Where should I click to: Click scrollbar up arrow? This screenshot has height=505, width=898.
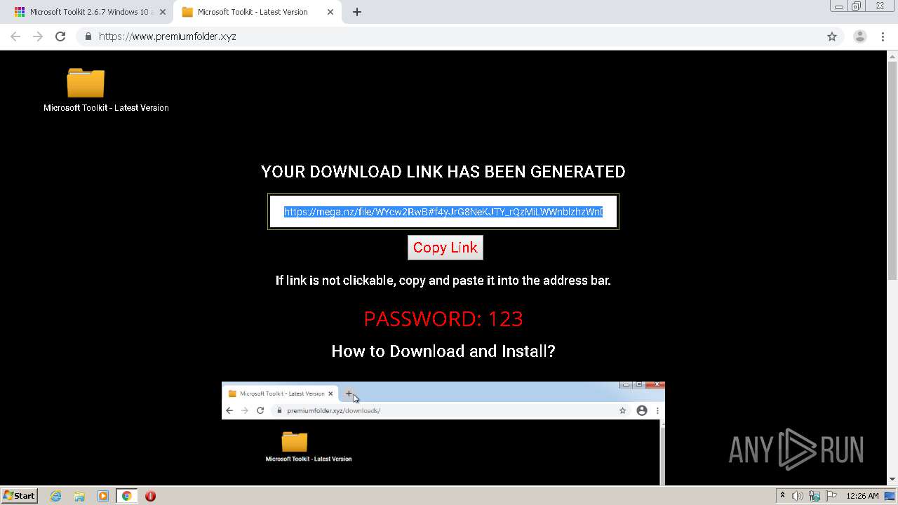[892, 55]
